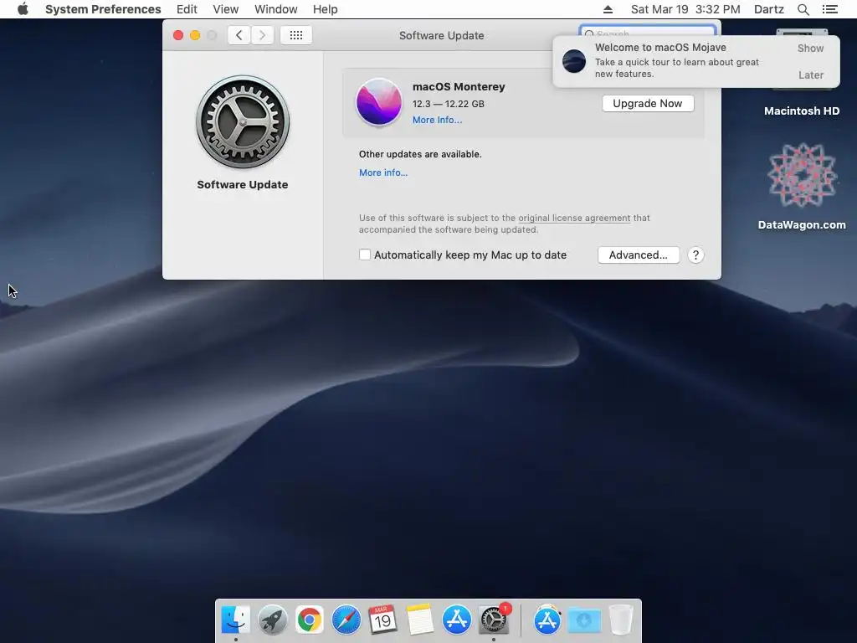Click the Welcome to macOS Mojave notification icon

coord(574,61)
